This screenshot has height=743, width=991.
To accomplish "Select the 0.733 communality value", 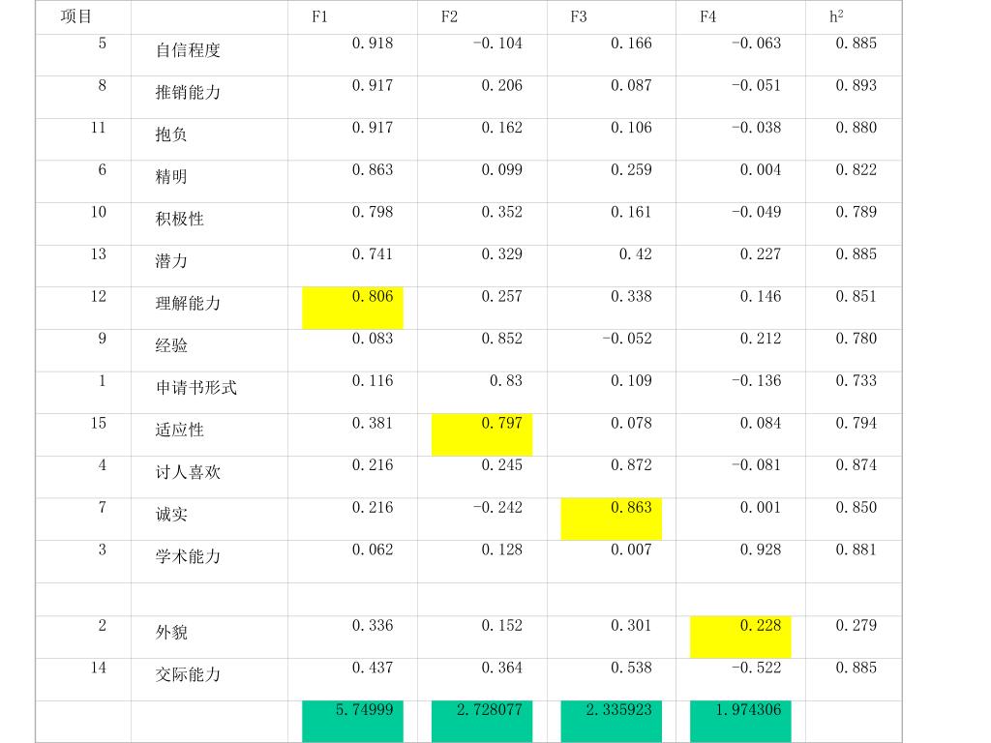I will pyautogui.click(x=856, y=381).
